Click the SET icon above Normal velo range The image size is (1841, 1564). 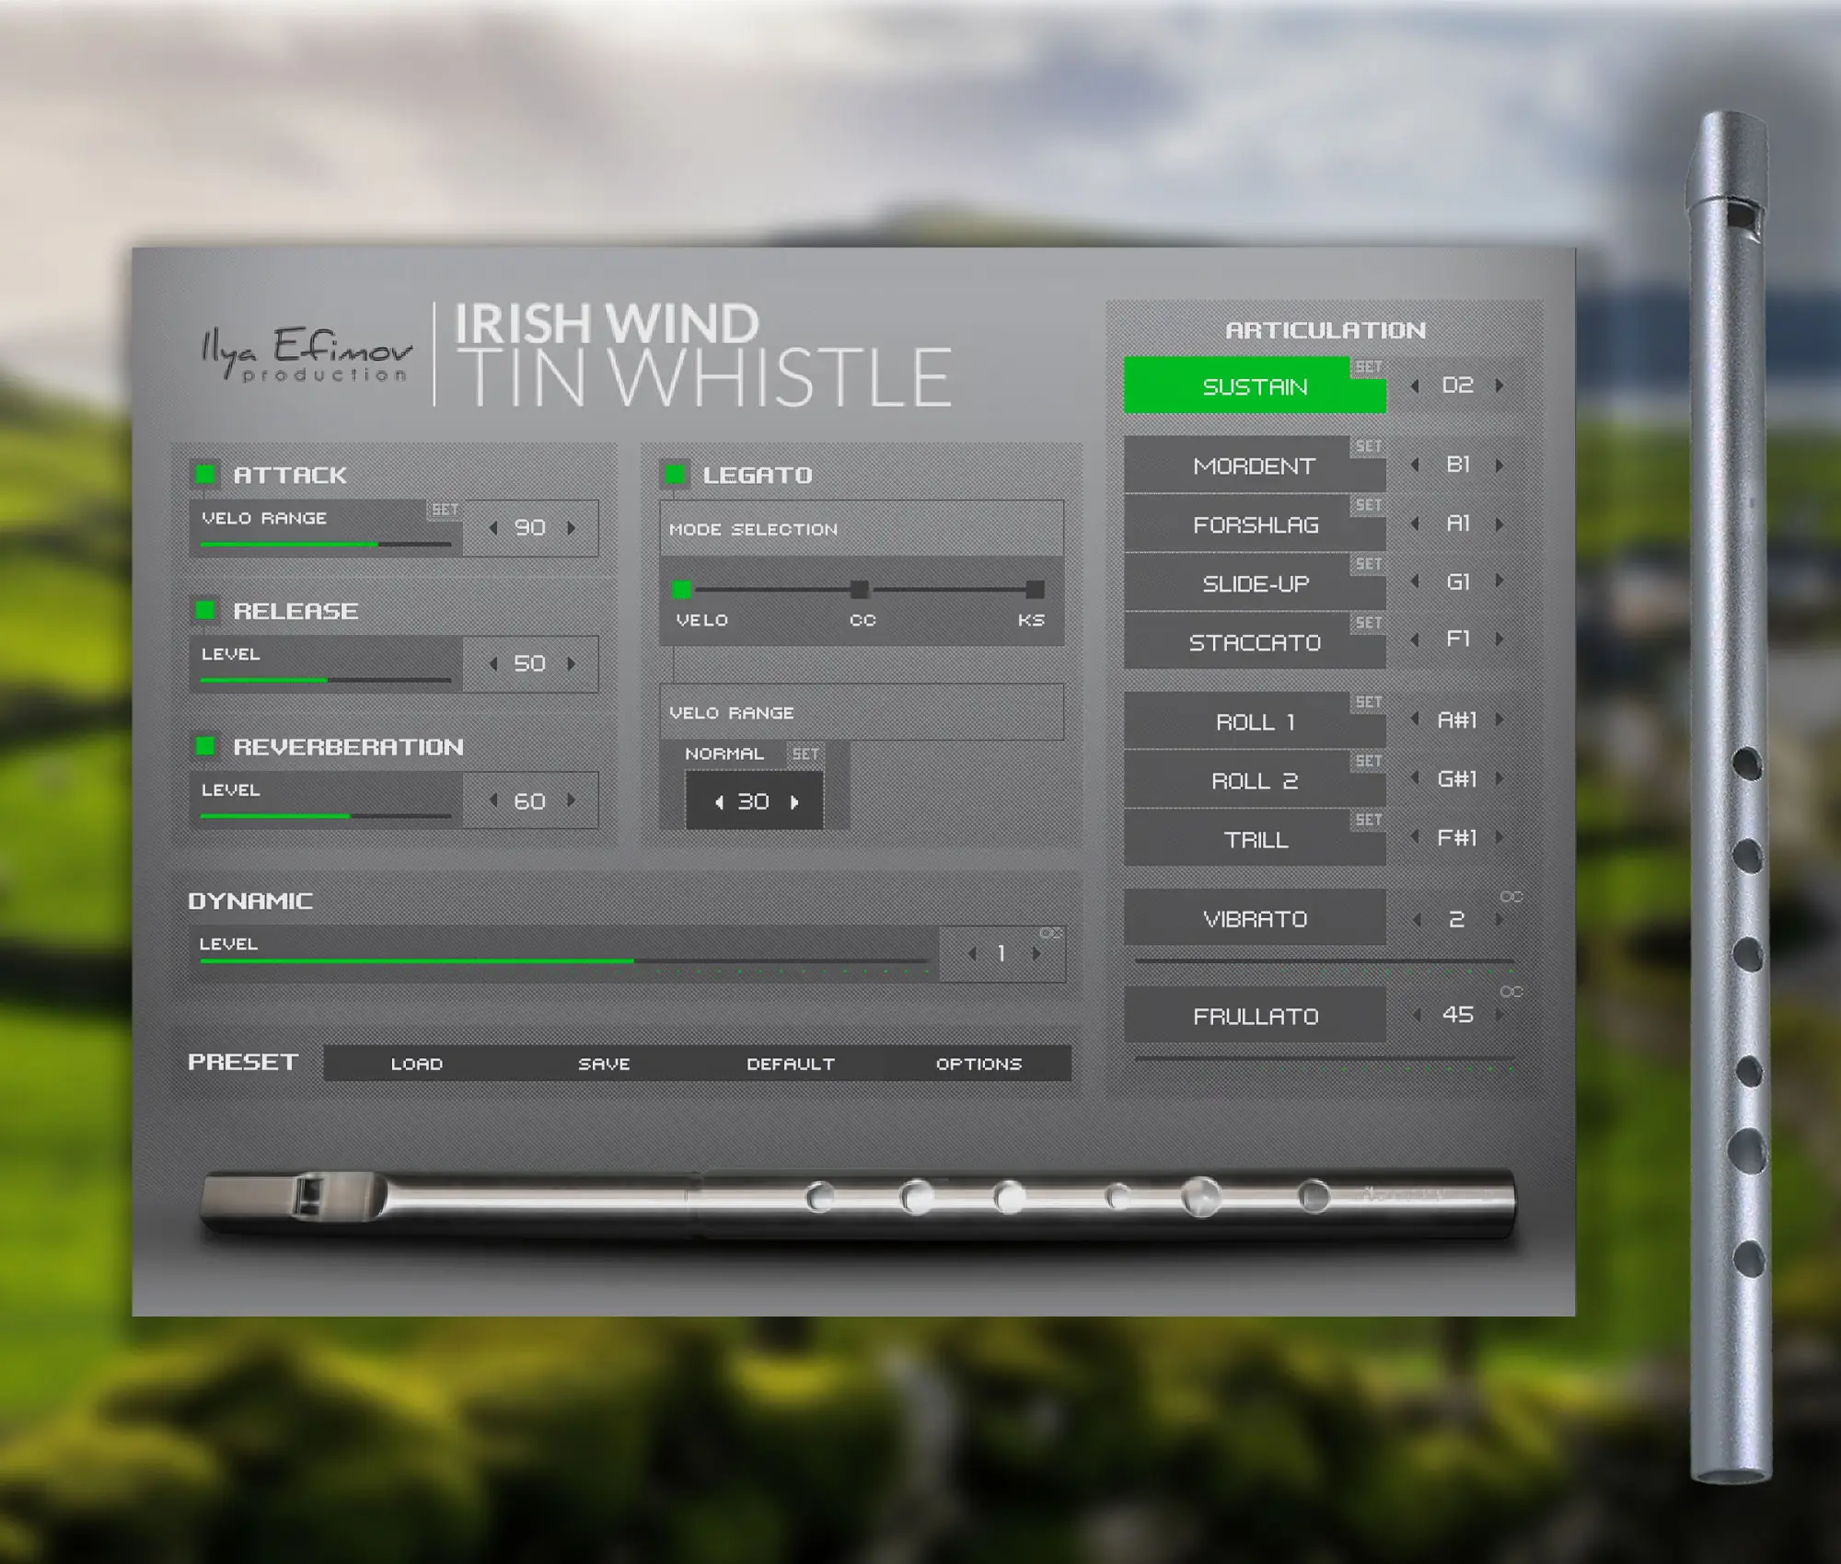tap(805, 753)
